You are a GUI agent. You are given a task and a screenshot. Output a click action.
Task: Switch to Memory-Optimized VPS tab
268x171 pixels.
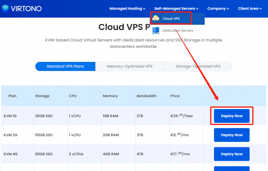click(130, 66)
